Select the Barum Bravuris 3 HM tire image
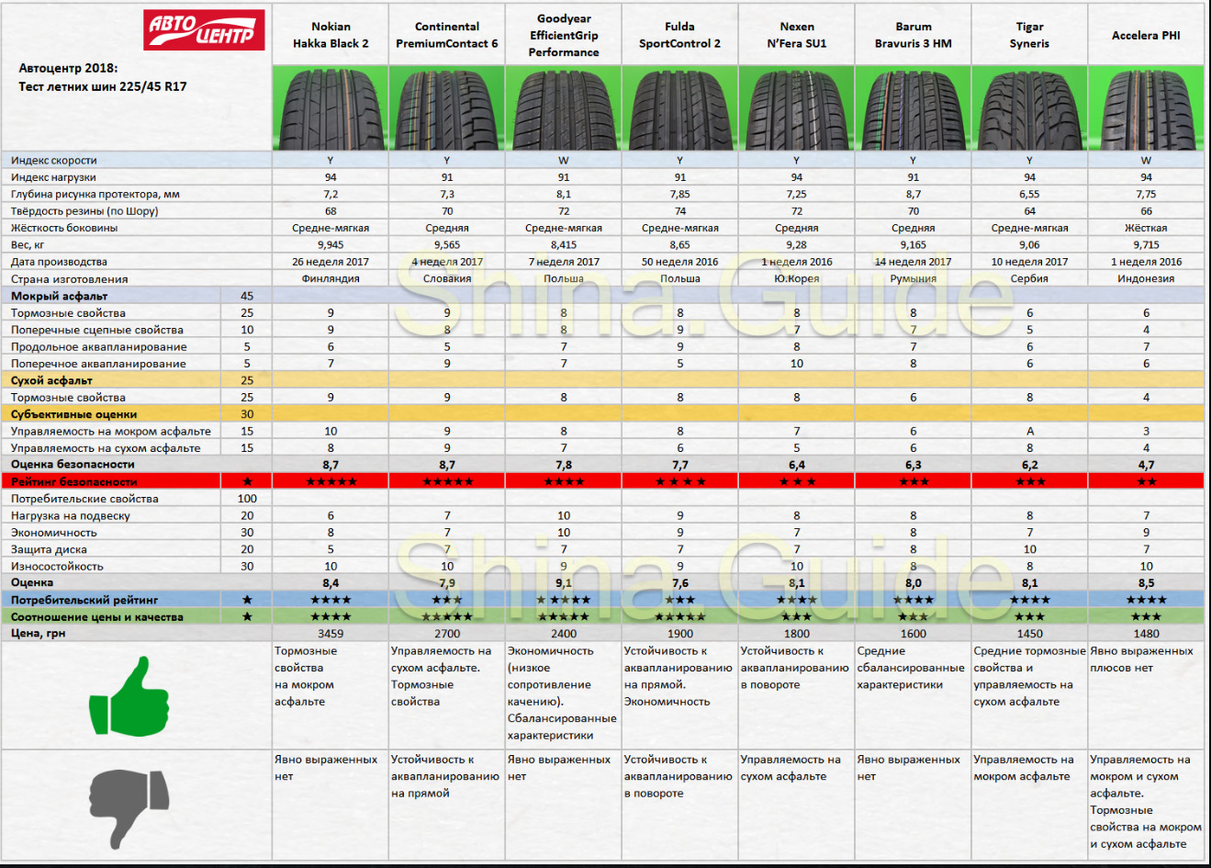This screenshot has height=868, width=1211. pyautogui.click(x=914, y=107)
